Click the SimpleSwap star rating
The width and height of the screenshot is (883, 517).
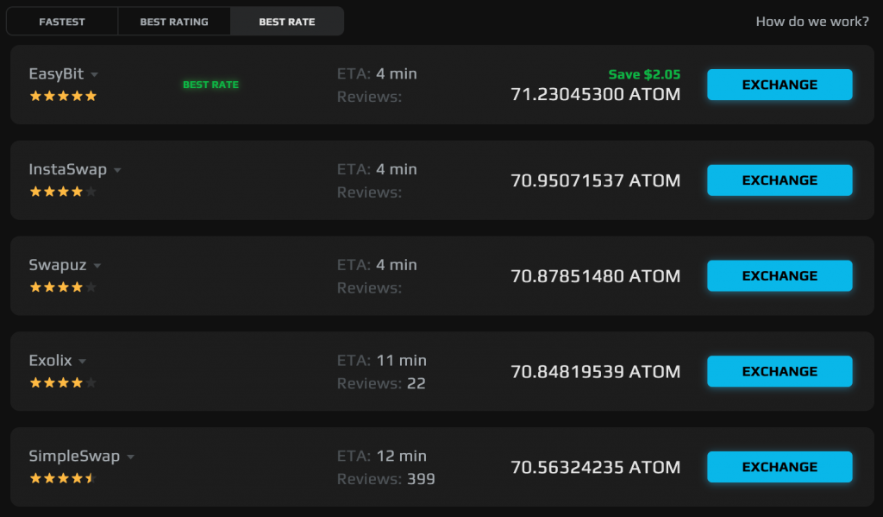point(63,478)
